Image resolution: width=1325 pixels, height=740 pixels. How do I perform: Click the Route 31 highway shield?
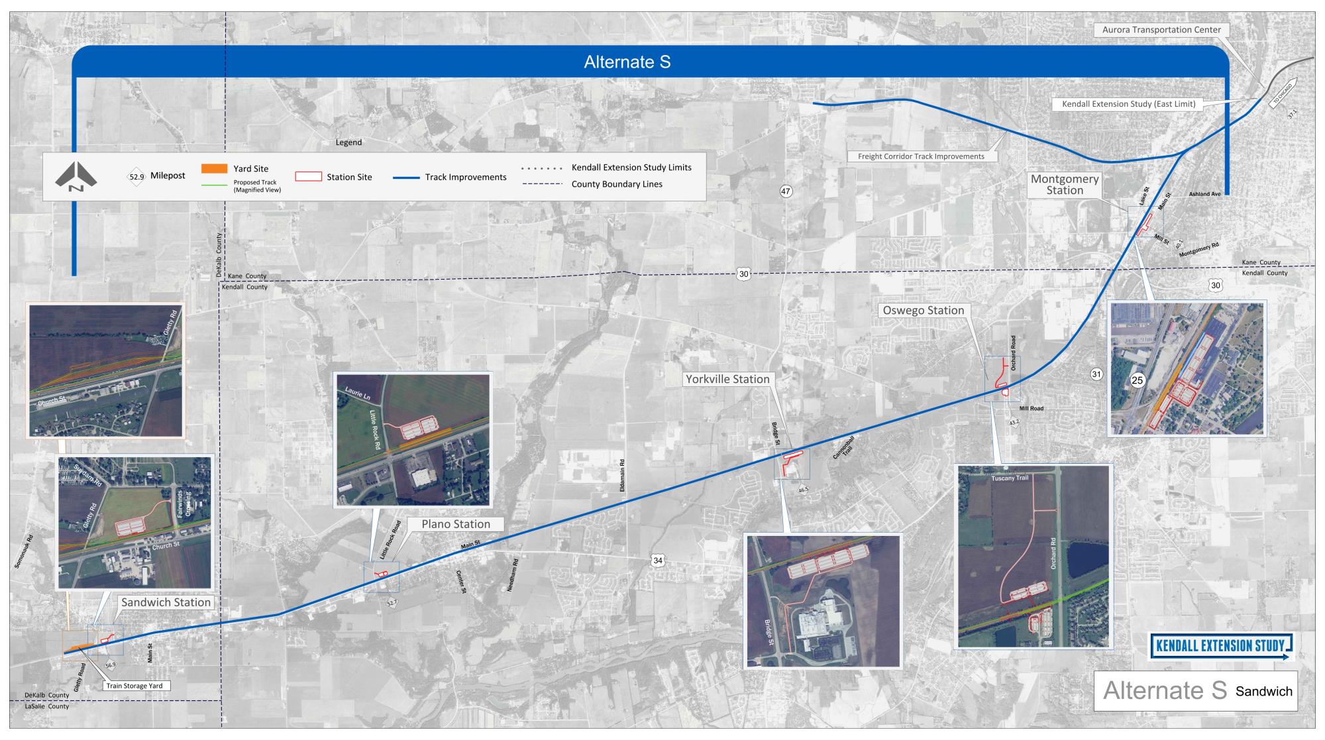pyautogui.click(x=1096, y=374)
